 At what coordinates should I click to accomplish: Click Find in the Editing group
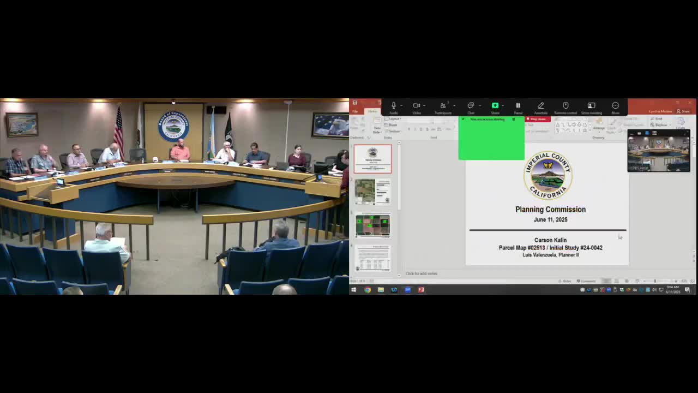[657, 119]
